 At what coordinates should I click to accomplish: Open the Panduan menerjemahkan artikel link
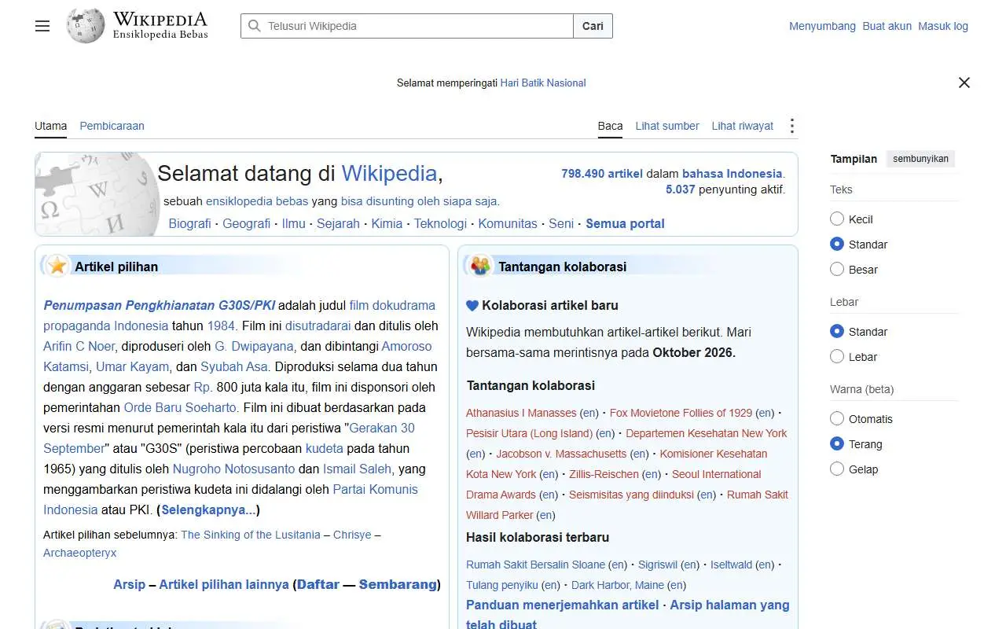point(562,605)
